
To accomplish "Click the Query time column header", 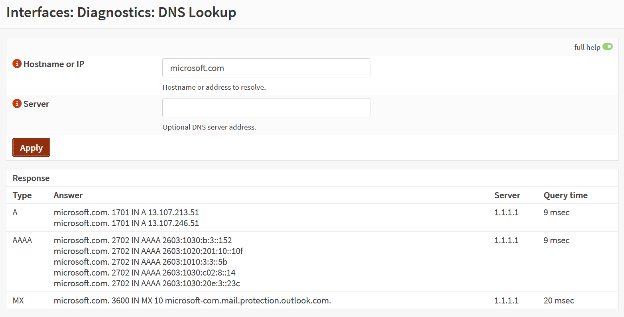I will click(565, 195).
